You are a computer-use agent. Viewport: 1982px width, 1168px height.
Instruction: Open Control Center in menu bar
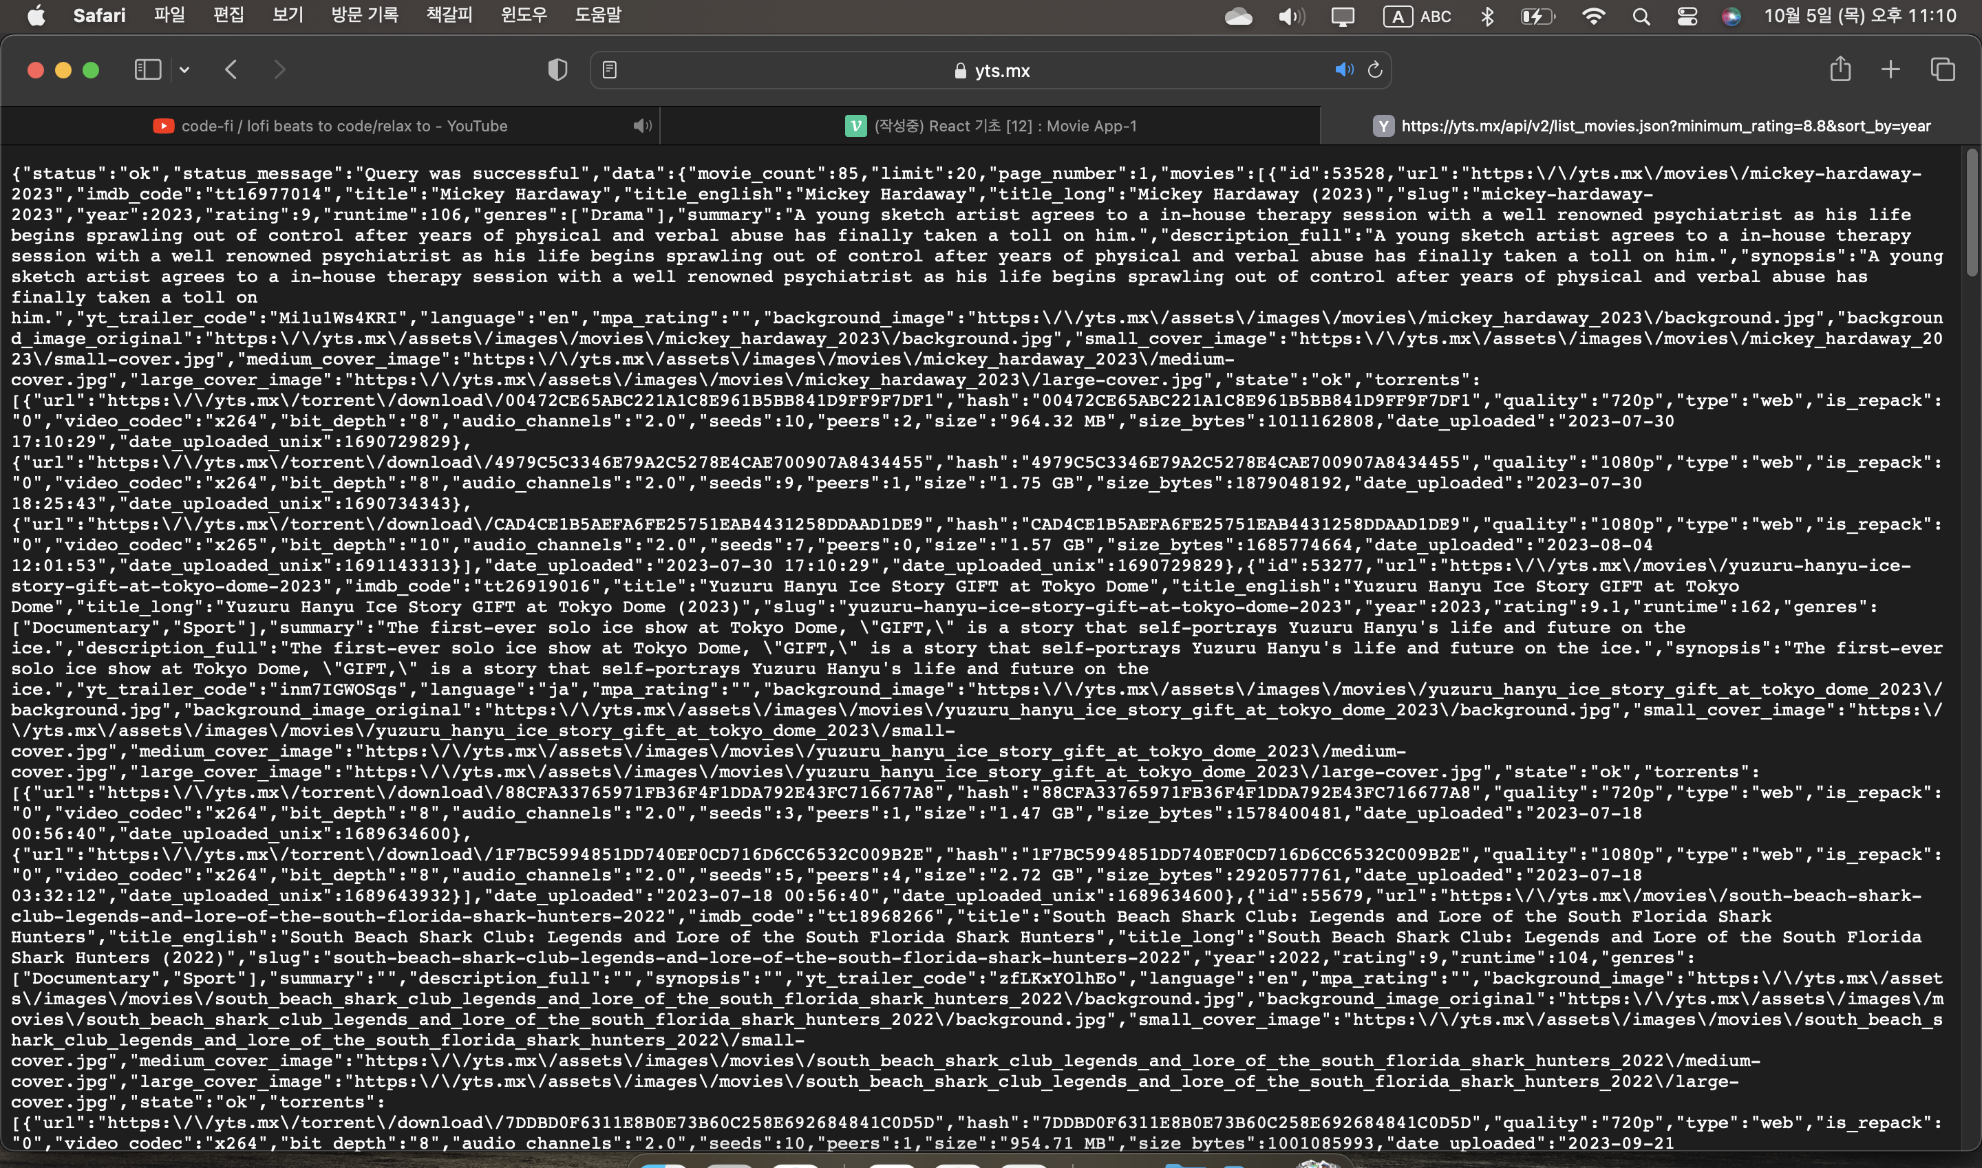pos(1687,16)
